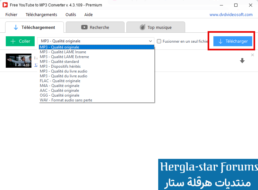Viewport: 258px width, 190px height.
Task: Switch to the Top musique tab
Action: coord(156,27)
